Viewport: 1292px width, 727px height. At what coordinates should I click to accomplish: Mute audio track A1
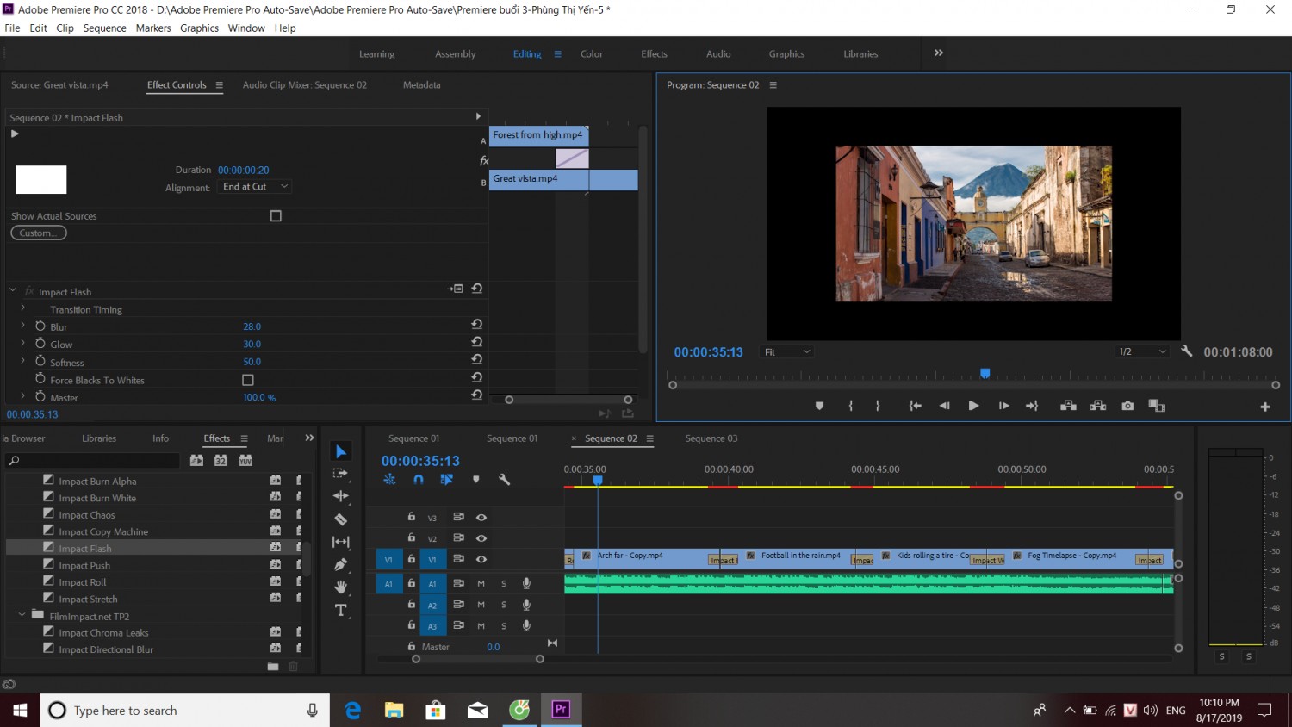pyautogui.click(x=481, y=583)
